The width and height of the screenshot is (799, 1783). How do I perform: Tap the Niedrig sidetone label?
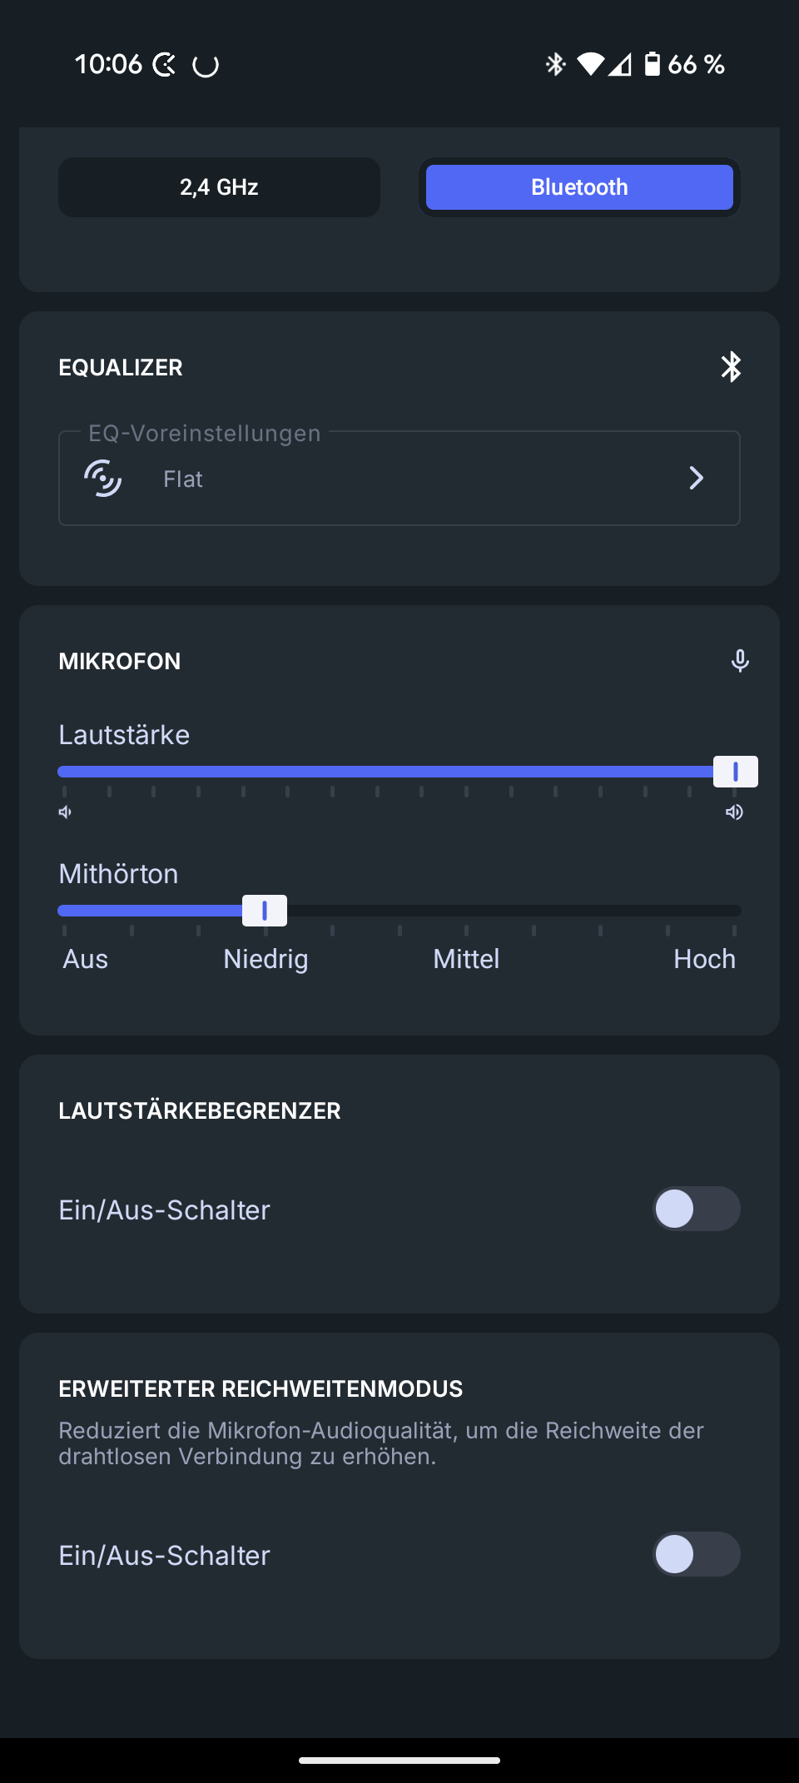pyautogui.click(x=266, y=959)
